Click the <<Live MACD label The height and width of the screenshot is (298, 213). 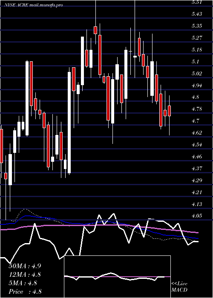179,287
